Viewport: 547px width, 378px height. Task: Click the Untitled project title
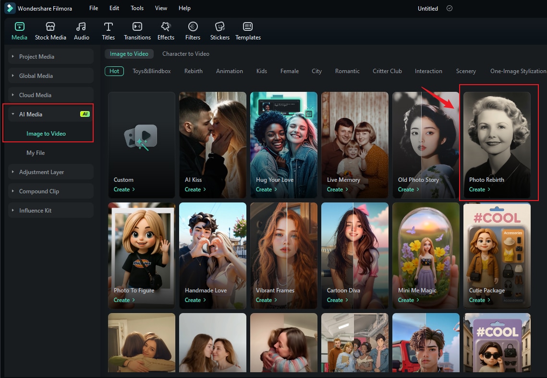click(x=428, y=8)
